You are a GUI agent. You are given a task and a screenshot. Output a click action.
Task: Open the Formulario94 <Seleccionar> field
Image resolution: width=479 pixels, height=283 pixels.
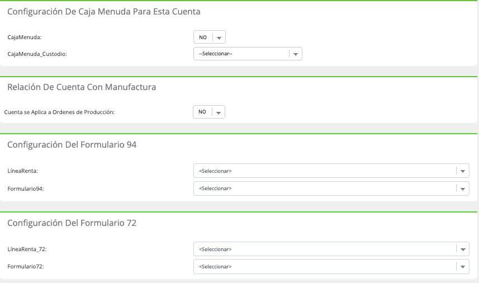pyautogui.click(x=331, y=188)
